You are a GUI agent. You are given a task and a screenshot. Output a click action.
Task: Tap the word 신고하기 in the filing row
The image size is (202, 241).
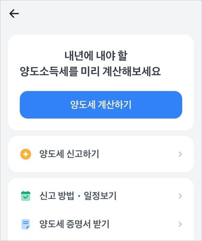[83, 154]
